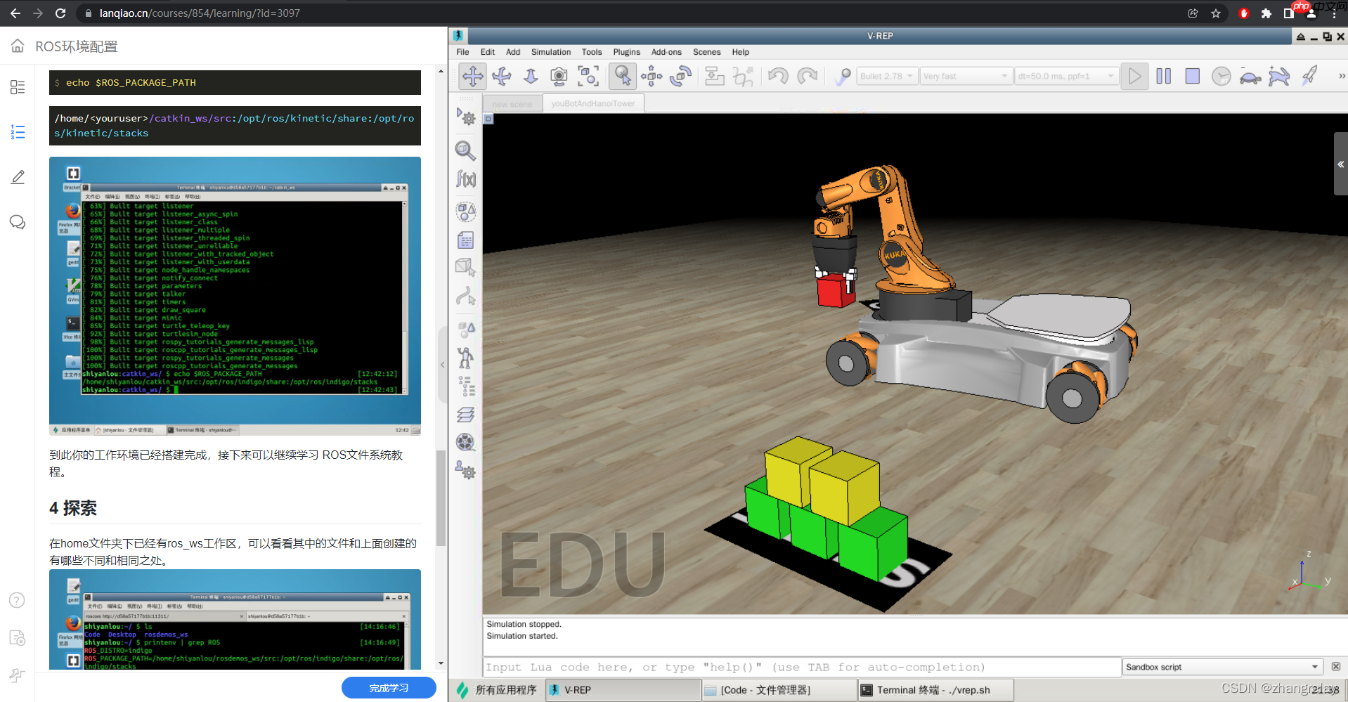Screen dimensions: 1348x702
Task: Change simulation speed from Very fast
Action: [966, 76]
